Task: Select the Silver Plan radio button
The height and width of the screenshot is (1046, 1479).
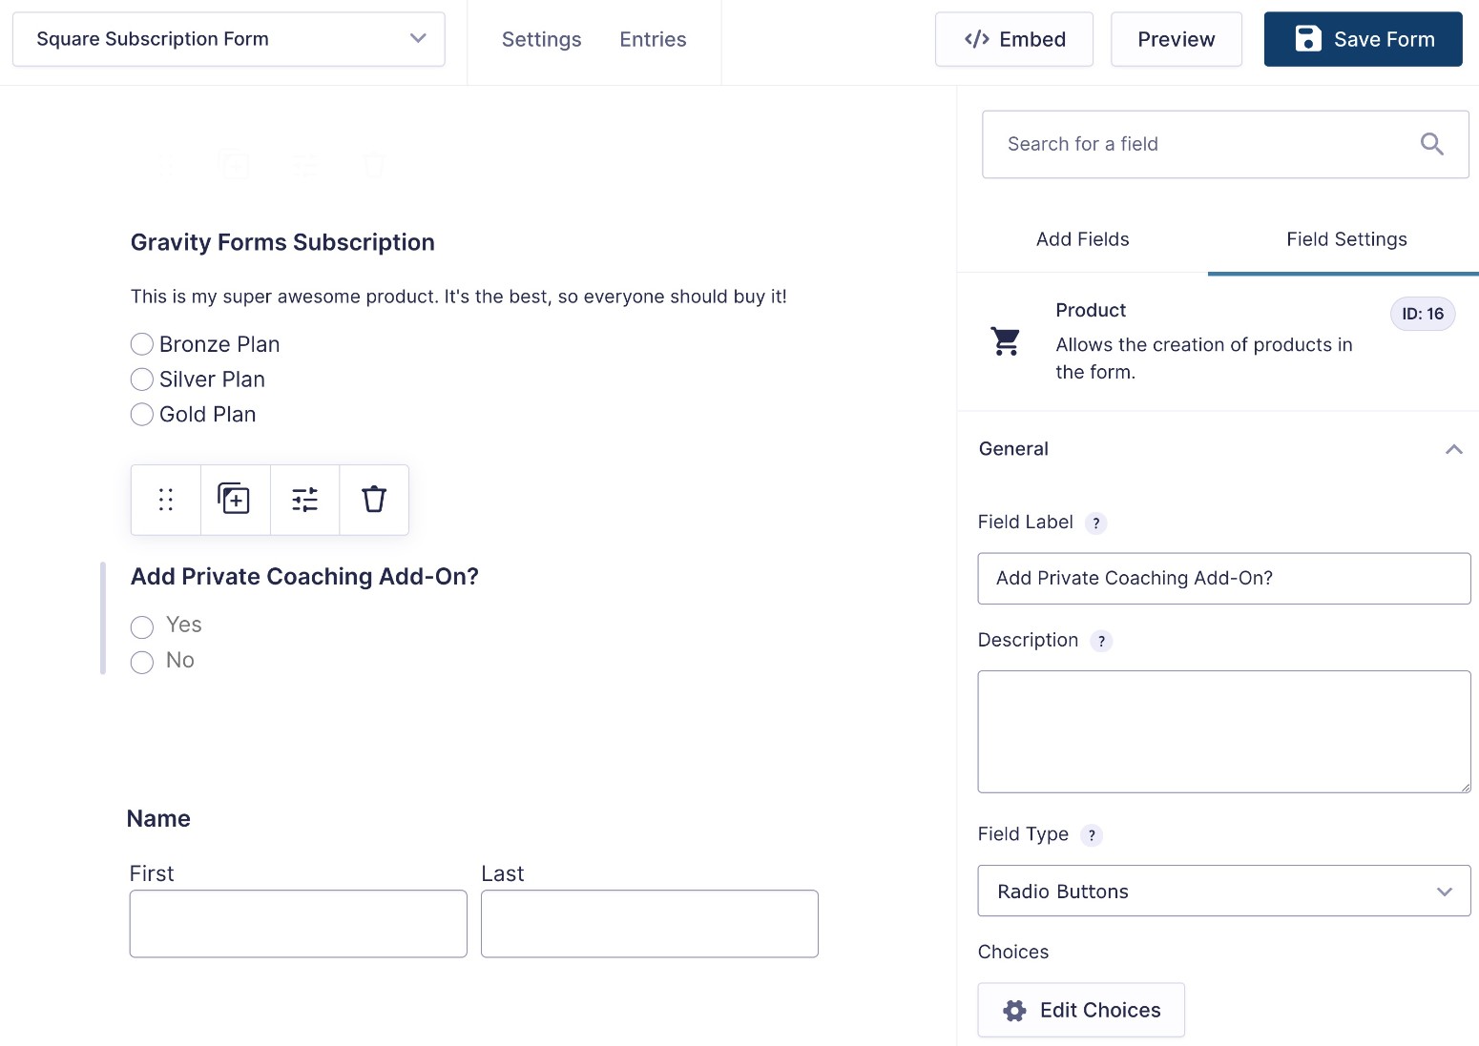Action: point(142,379)
